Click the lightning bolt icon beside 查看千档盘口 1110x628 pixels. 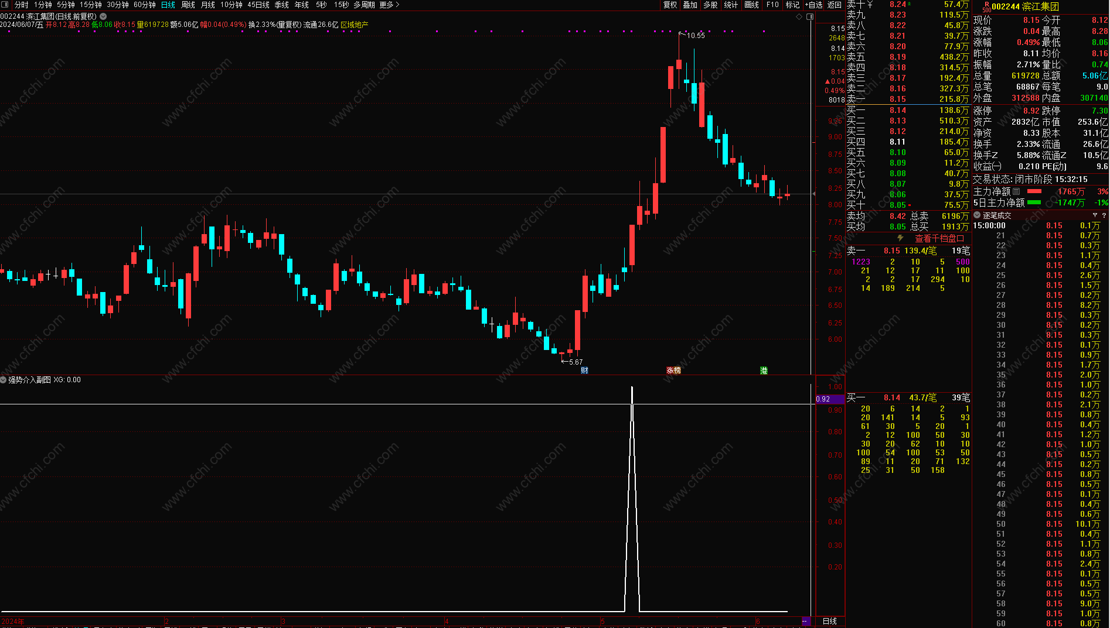coord(901,238)
